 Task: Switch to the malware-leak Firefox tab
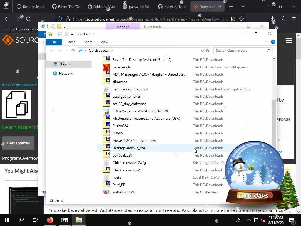point(172,6)
